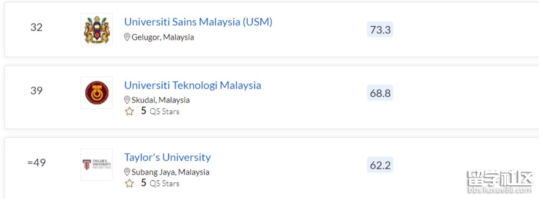Screen dimensions: 539x199
Task: Click the Taylor's University logo thumbnail
Action: click(x=96, y=165)
